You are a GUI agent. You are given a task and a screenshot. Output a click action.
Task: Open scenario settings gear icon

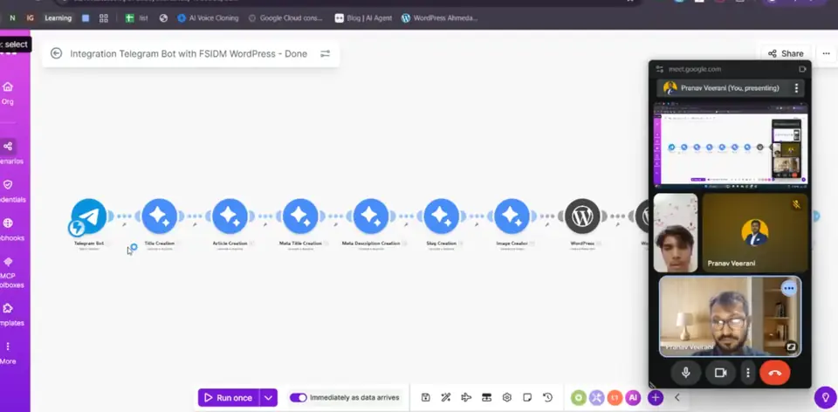tap(506, 397)
